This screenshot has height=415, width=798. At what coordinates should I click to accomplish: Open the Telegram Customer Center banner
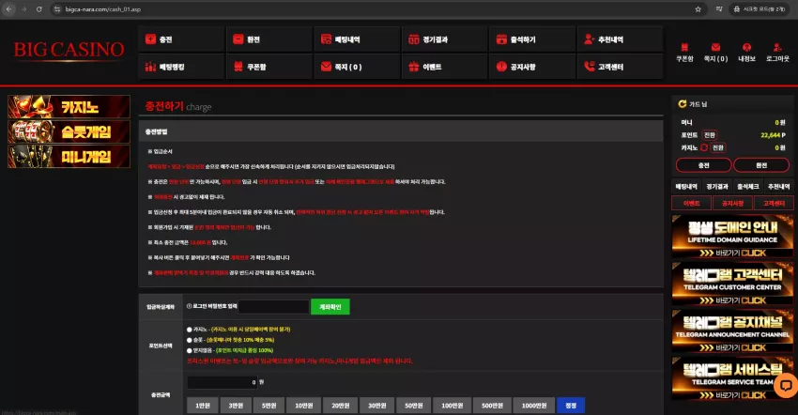pyautogui.click(x=732, y=284)
